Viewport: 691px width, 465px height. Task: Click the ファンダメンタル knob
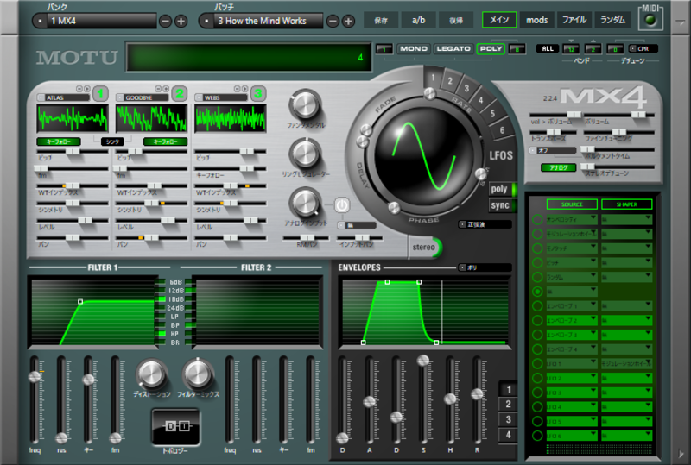click(x=305, y=104)
